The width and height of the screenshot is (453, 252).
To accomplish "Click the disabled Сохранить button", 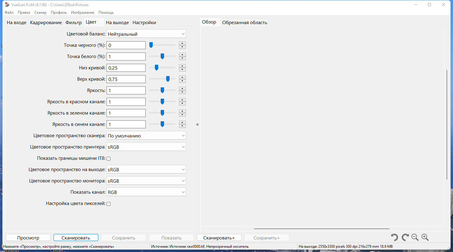I will pos(124,238).
